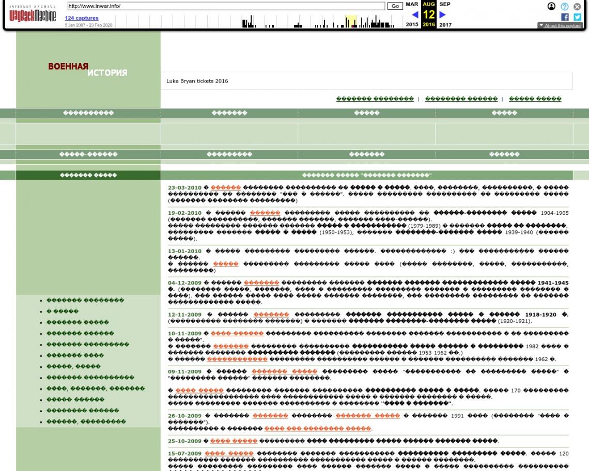This screenshot has height=471, width=589.
Task: Click the bold year range 1918-1920
Action: 540,315
